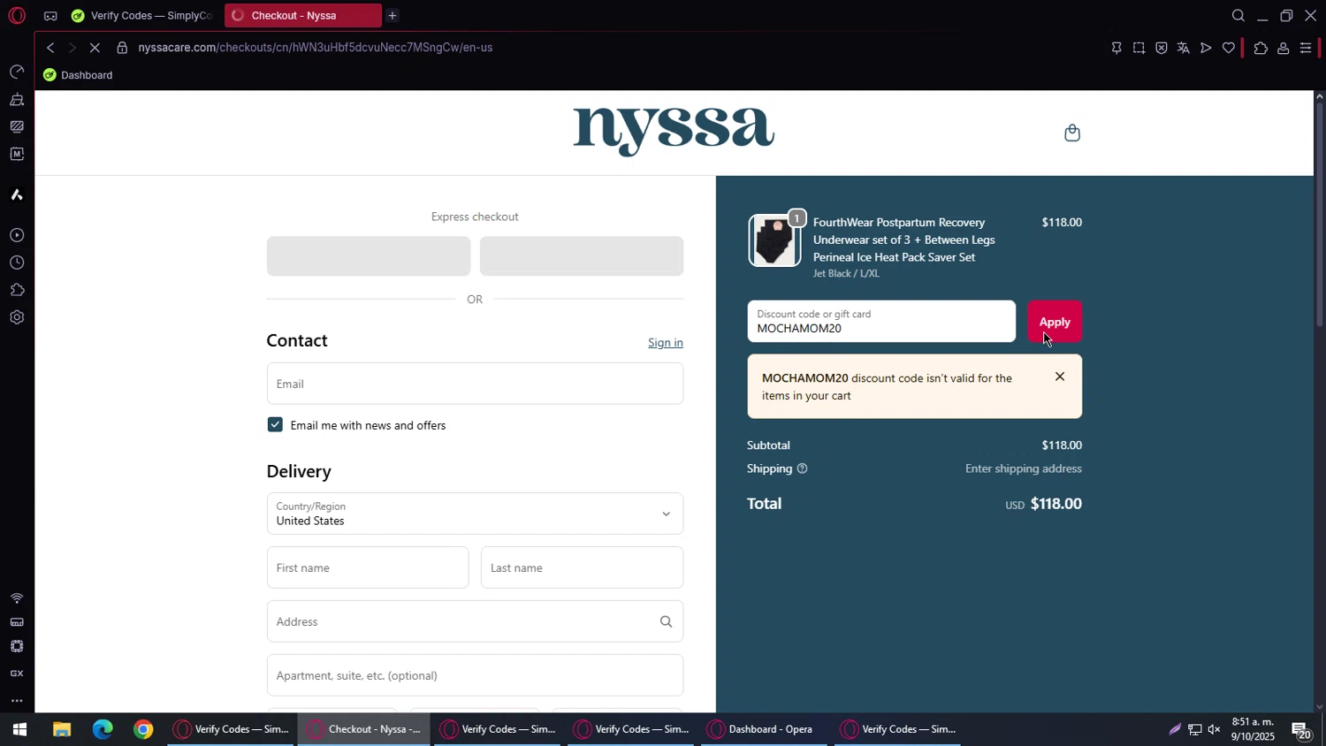Screen dimensions: 1326x746
Task: Open the striped monitor icon in sidebar
Action: click(x=17, y=126)
